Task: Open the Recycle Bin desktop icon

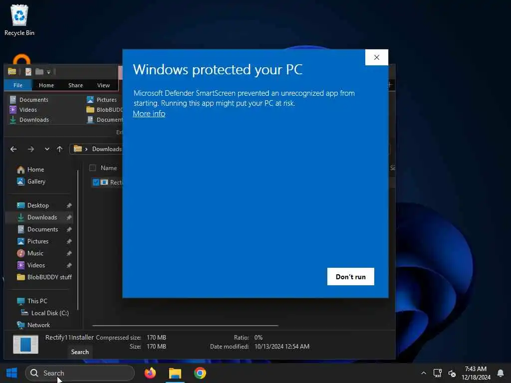Action: (19, 20)
